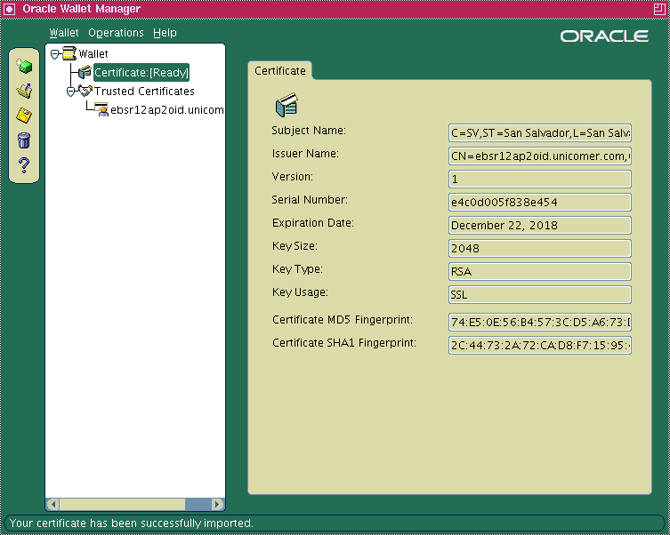
Task: Click the Serial Number label
Action: 310,200
